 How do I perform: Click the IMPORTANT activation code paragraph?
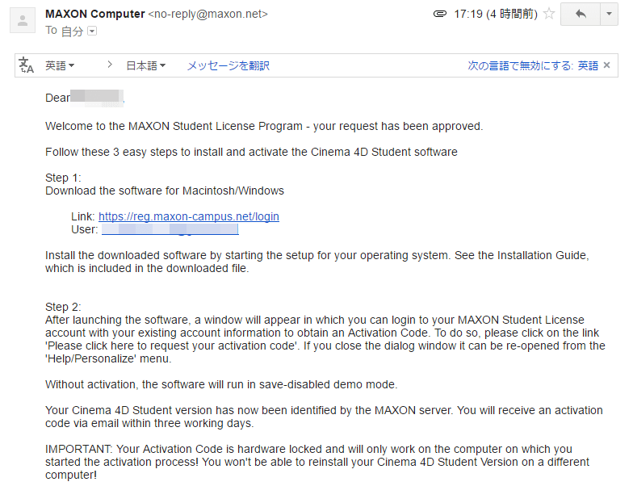[317, 462]
